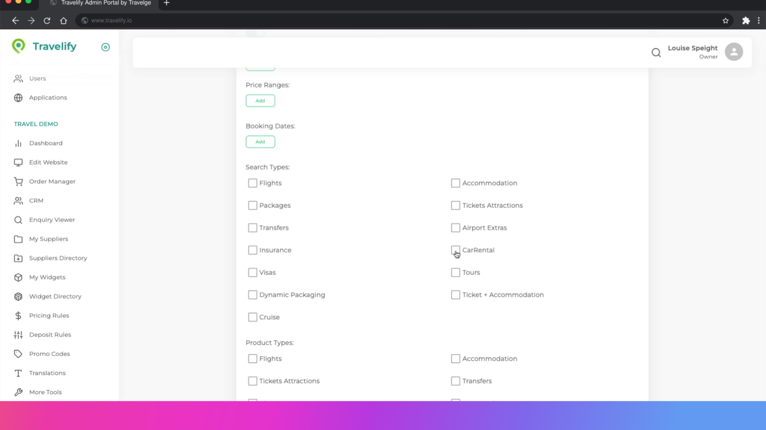
Task: Click the search magnifier icon in header
Action: pyautogui.click(x=656, y=53)
